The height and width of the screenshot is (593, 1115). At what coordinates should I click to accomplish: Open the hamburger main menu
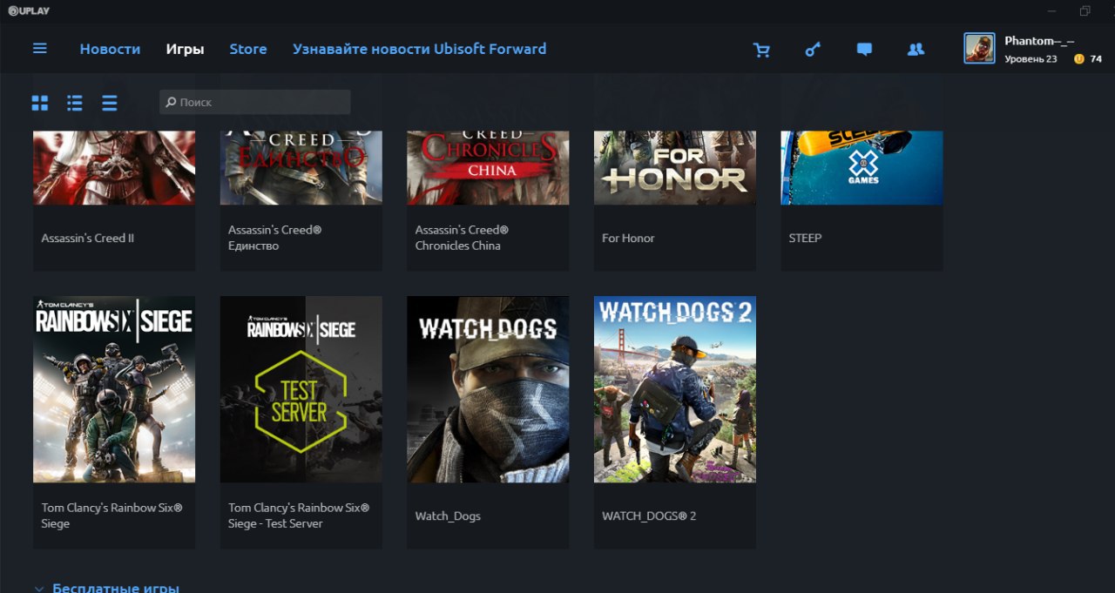[x=40, y=49]
